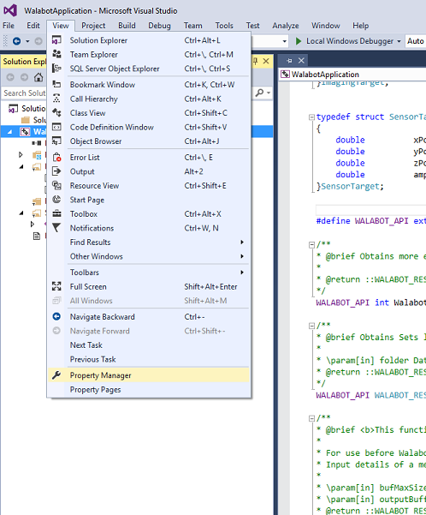The image size is (426, 515).
Task: Open the Debug menu
Action: tap(159, 26)
